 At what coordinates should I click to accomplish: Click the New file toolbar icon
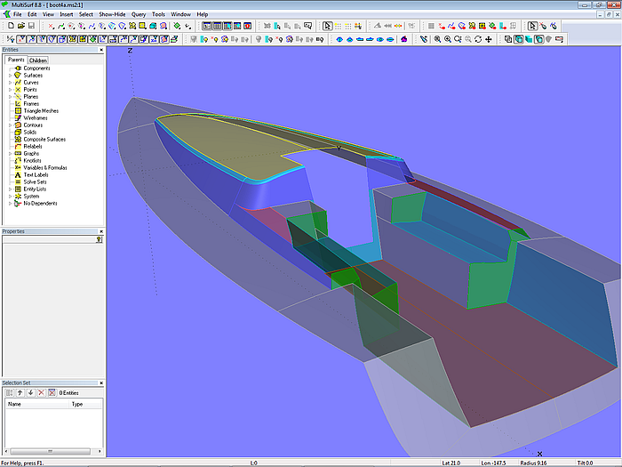pos(10,27)
